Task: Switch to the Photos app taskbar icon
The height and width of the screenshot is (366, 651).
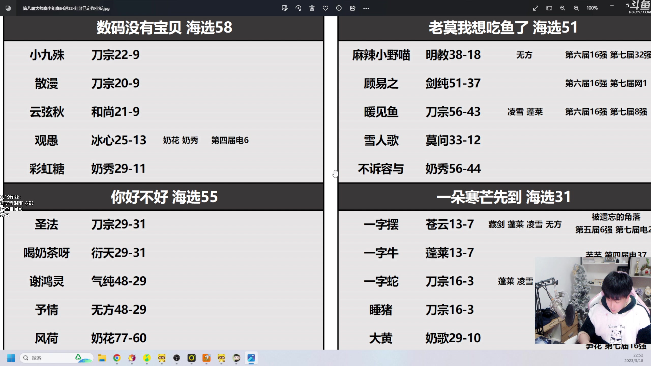Action: click(251, 358)
